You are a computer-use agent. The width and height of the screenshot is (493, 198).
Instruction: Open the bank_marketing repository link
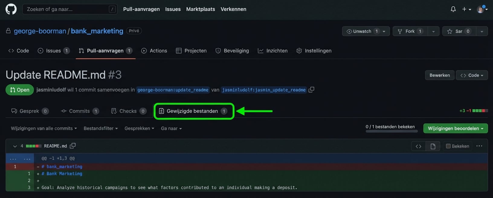(97, 31)
